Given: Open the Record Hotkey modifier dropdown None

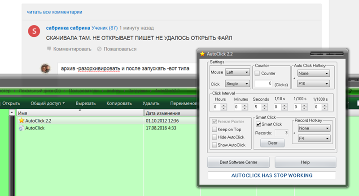Looking at the screenshot, I should click(x=314, y=128).
